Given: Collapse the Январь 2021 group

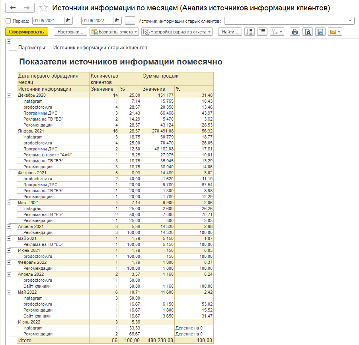Looking at the screenshot, I should point(9,131).
